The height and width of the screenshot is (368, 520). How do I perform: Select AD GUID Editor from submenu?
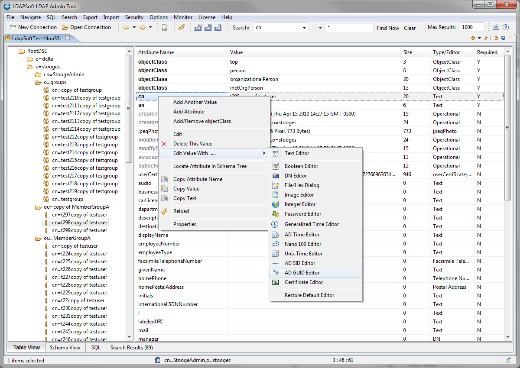(x=302, y=273)
